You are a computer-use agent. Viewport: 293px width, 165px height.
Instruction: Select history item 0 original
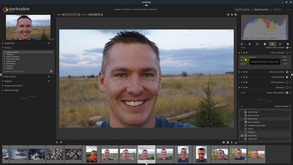(x=28, y=68)
